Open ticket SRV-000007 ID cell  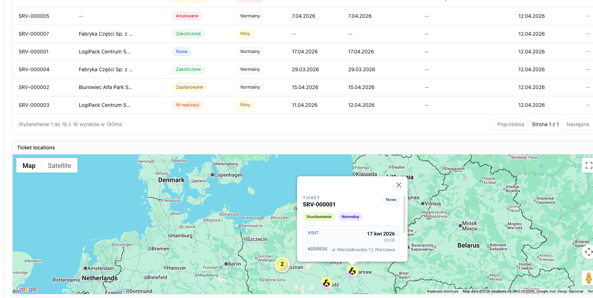[34, 34]
